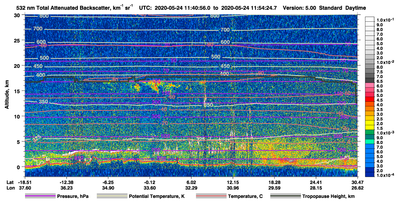This screenshot has height=203, width=397.
Task: Click the altitude tick label 10
Action: (x=17, y=116)
